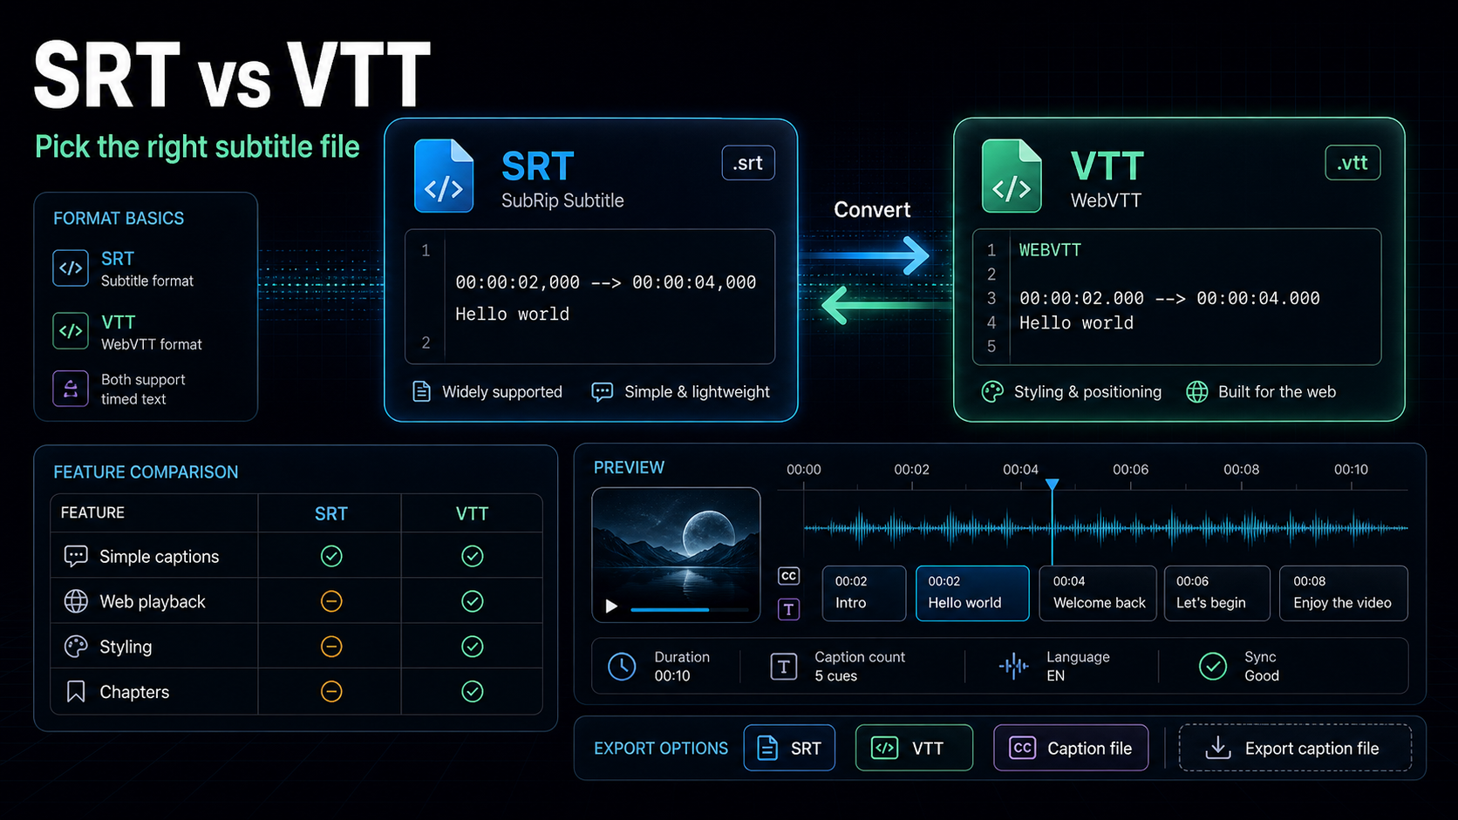Toggle the SRT status for Chapters
Screen dimensions: 1458x820
point(331,692)
